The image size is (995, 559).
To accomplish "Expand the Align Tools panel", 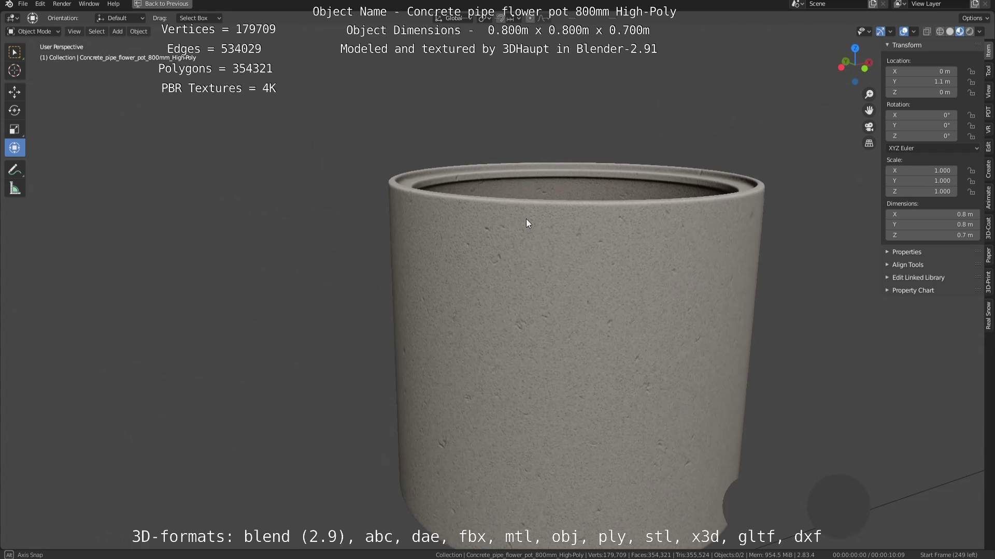I will point(907,265).
